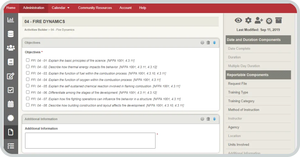Screen dimensions: 300x157
Task: Click the Activities Builder breadcrumb link
Action: (36, 30)
